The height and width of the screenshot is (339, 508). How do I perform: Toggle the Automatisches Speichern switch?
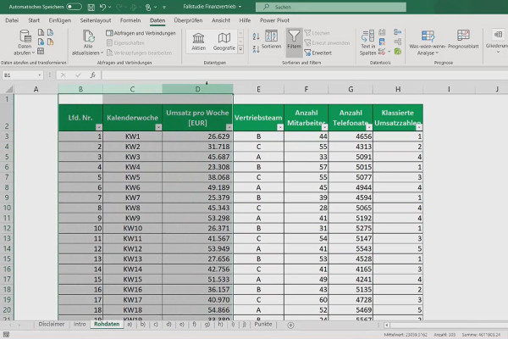(x=74, y=7)
